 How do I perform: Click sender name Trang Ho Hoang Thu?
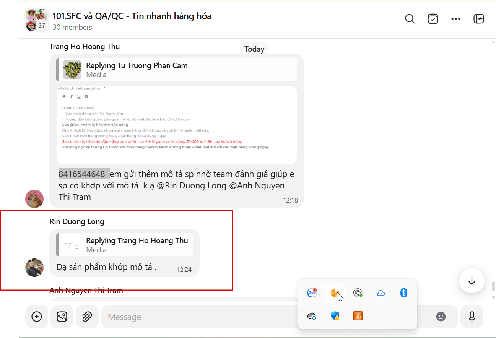85,46
